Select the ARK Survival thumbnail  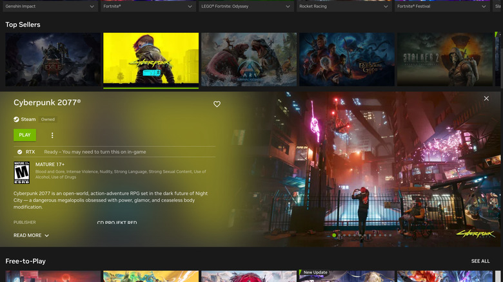pos(248,60)
